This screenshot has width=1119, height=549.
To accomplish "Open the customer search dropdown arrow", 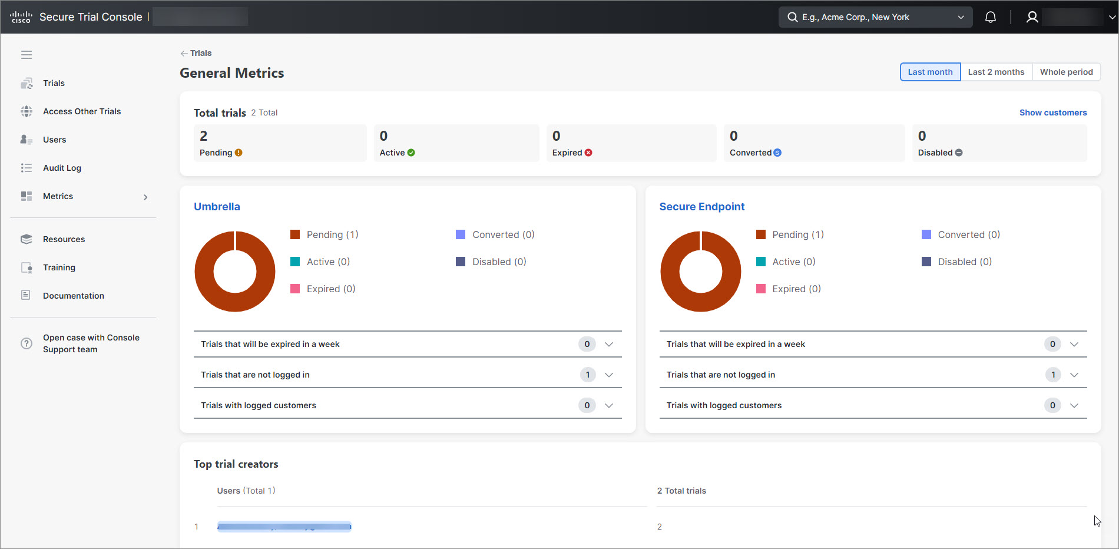I will pos(961,17).
